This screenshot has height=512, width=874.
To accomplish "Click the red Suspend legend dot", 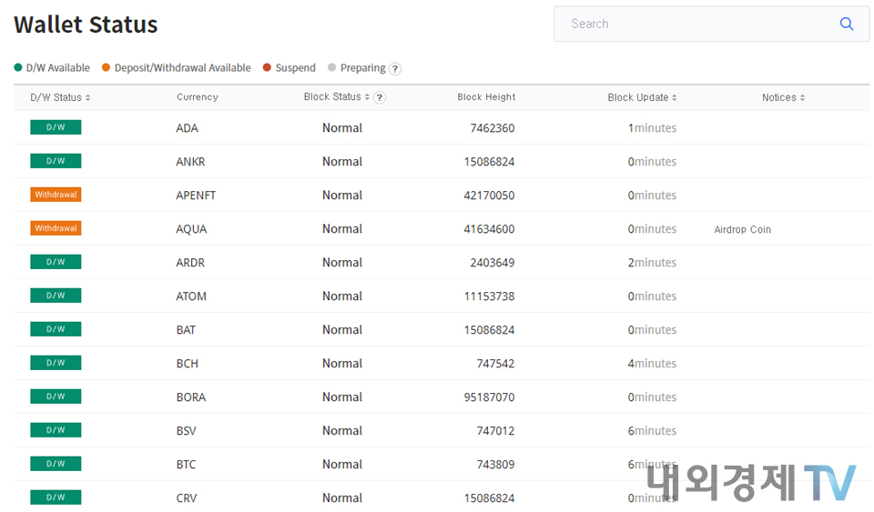I will 267,68.
